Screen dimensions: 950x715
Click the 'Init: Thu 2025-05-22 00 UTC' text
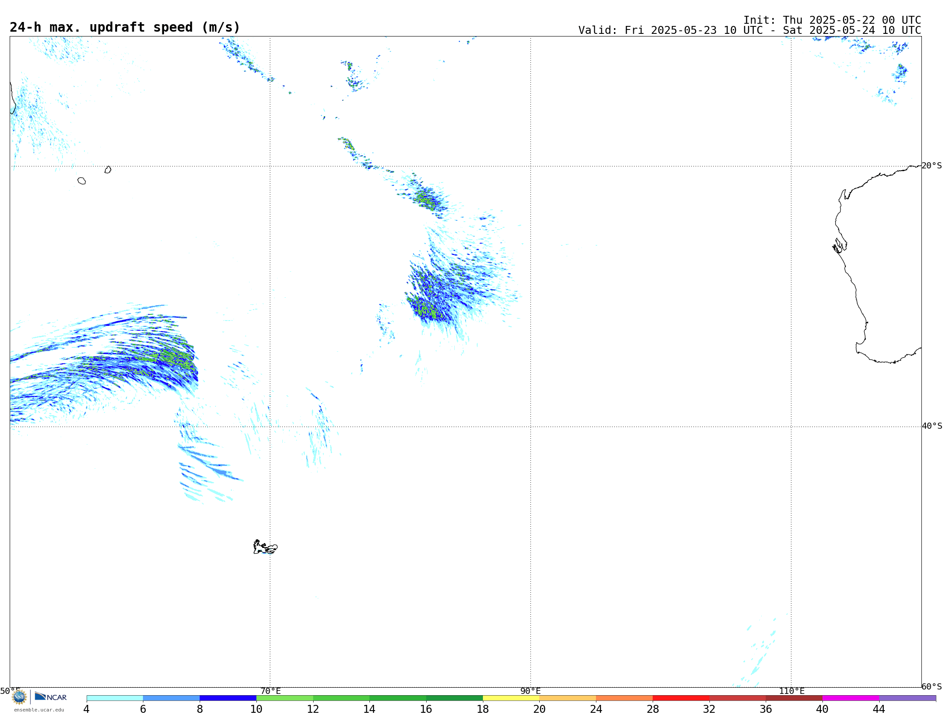point(832,20)
